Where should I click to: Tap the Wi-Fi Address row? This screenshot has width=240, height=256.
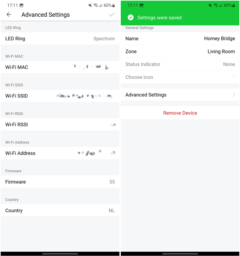tap(60, 153)
